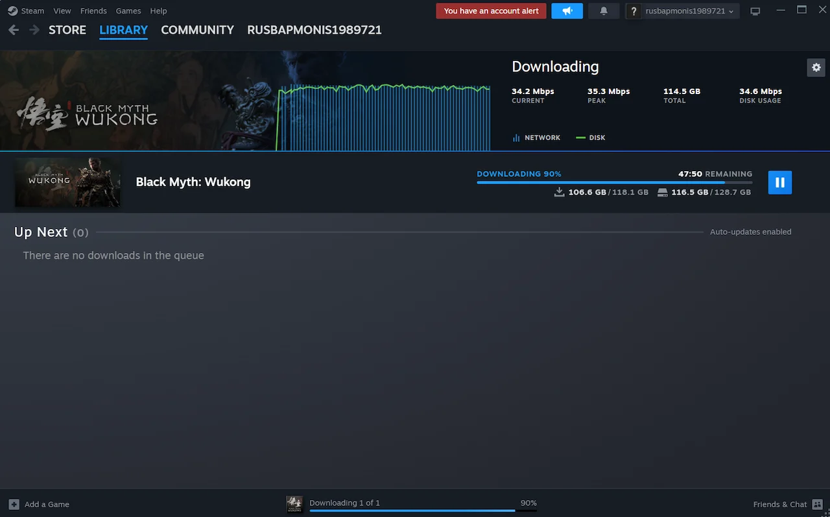The image size is (830, 517).
Task: Open the account alert notice
Action: pos(491,11)
